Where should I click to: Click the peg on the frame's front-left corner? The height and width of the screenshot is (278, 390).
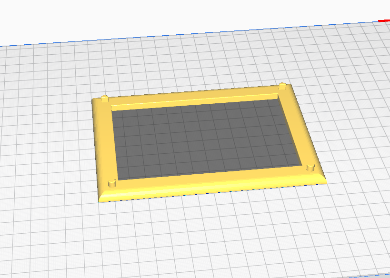[112, 183]
